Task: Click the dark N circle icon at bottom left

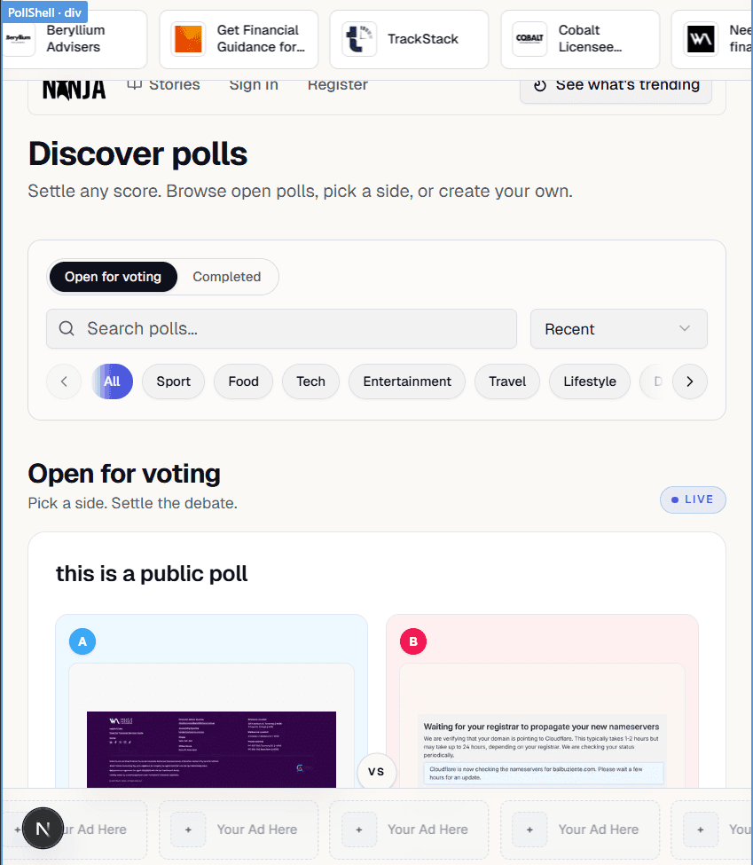Action: [x=43, y=828]
